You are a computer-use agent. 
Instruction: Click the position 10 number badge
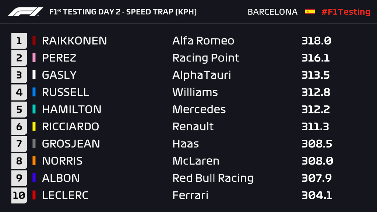[x=19, y=195]
